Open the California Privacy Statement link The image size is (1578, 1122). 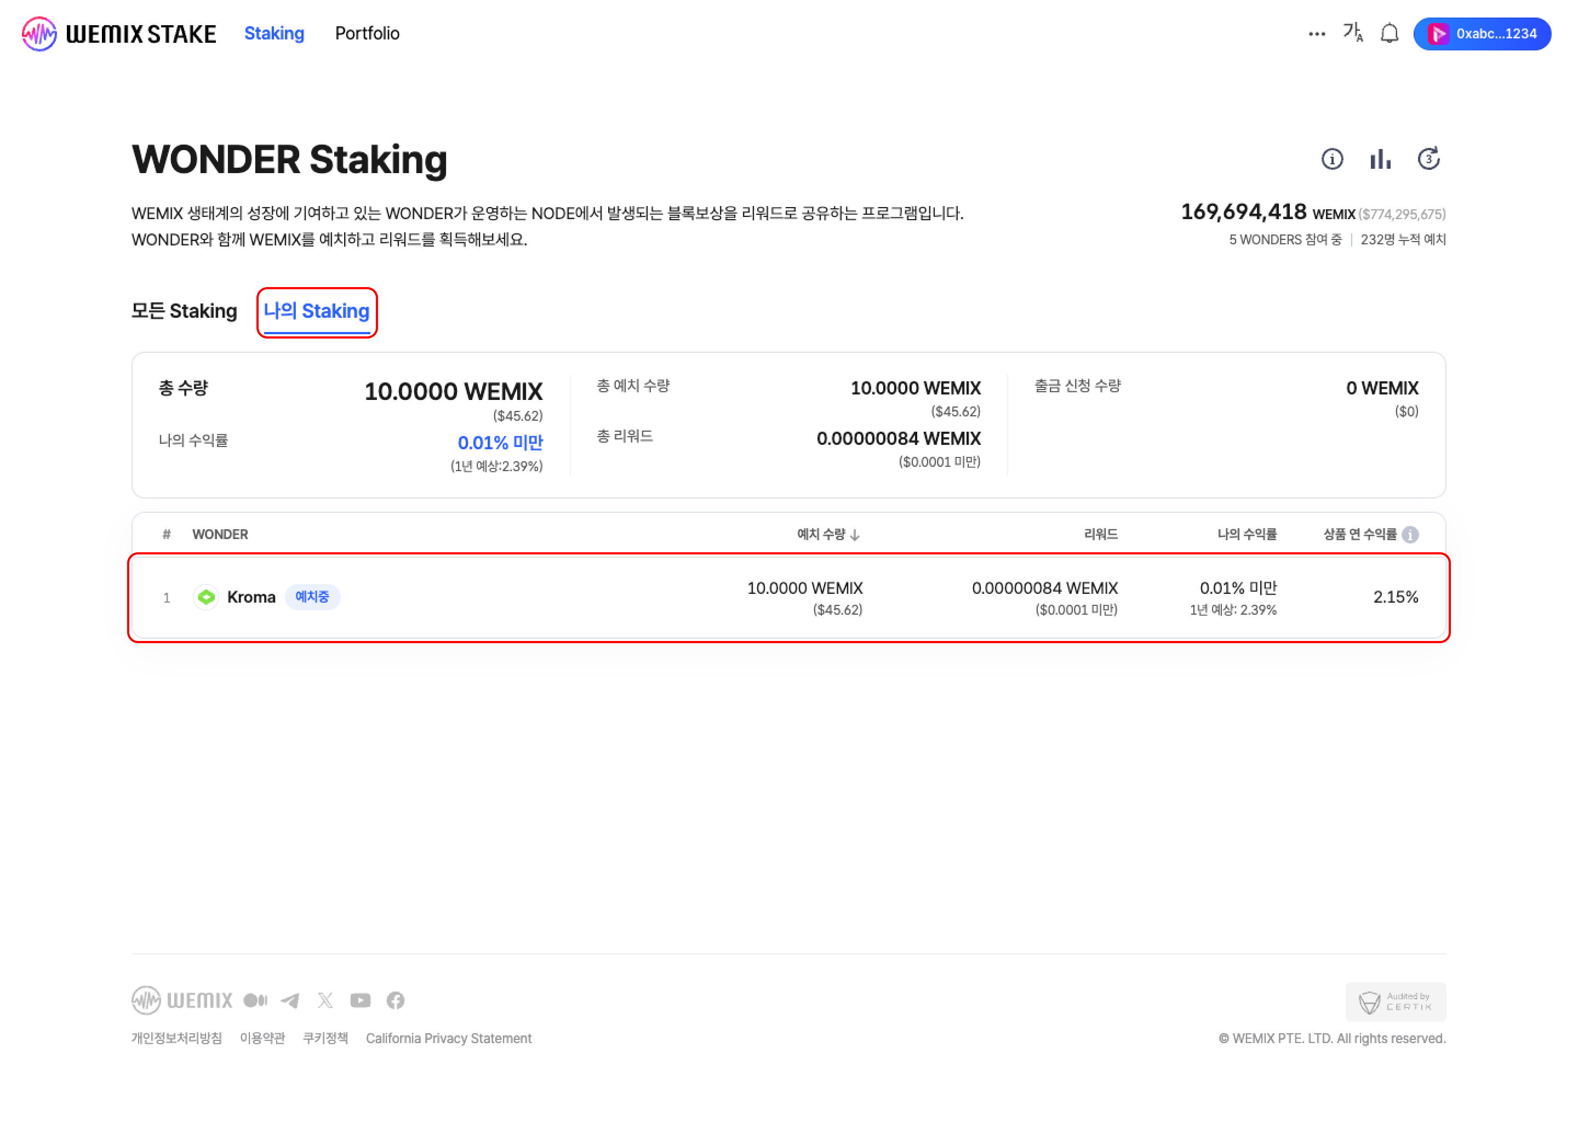[448, 1038]
